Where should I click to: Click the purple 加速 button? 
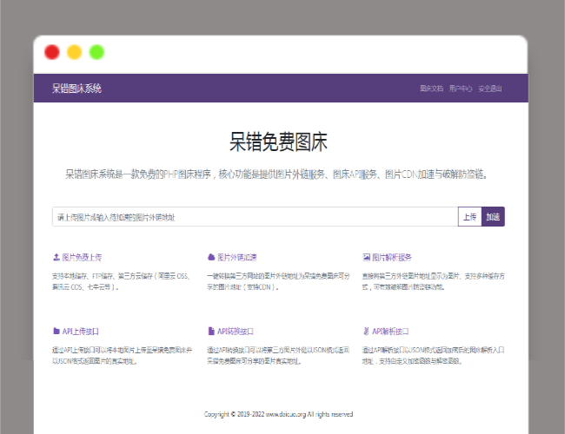click(x=493, y=217)
